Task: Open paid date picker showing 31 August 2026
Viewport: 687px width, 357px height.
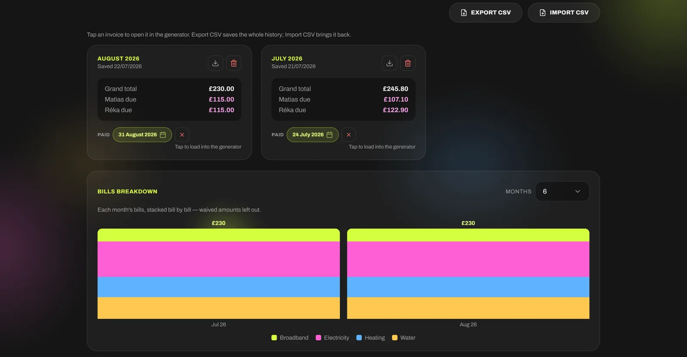Action: (142, 135)
